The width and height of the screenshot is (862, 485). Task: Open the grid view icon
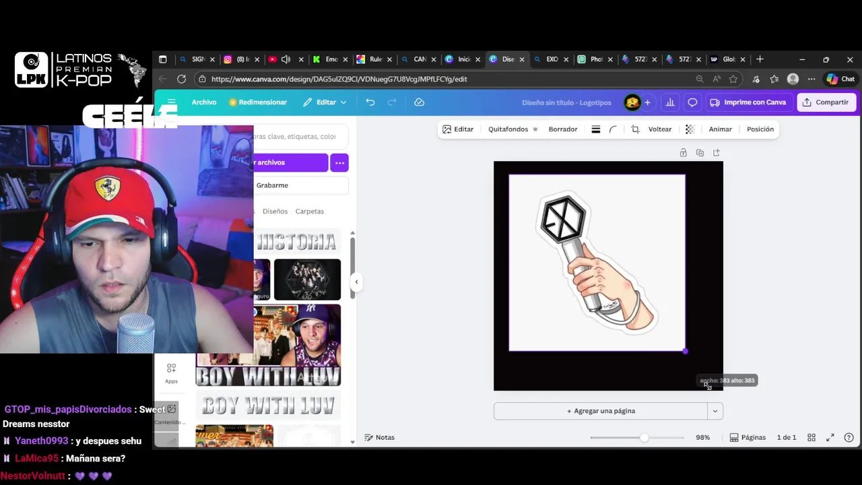point(811,437)
